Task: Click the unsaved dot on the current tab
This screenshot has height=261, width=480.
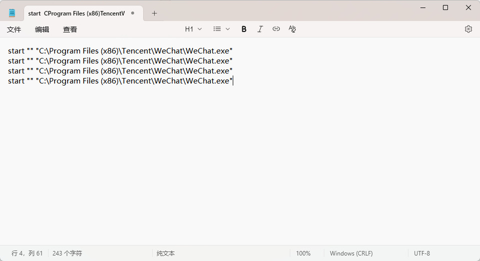Action: tap(133, 13)
